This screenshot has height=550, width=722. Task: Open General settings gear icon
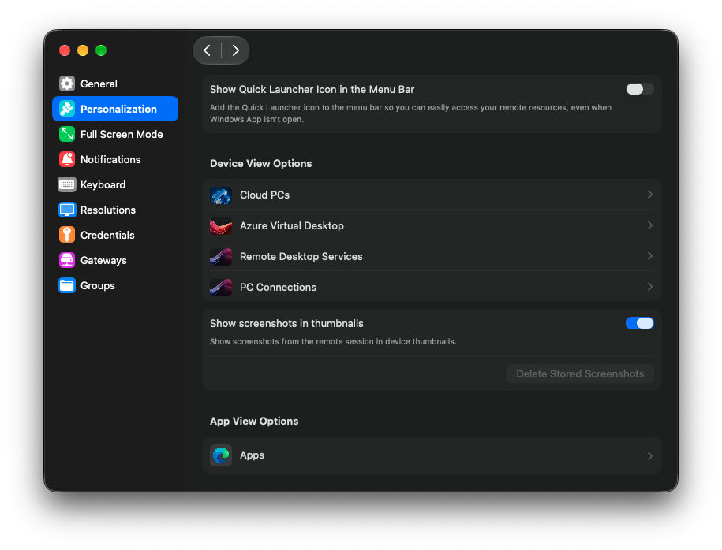[x=67, y=84]
